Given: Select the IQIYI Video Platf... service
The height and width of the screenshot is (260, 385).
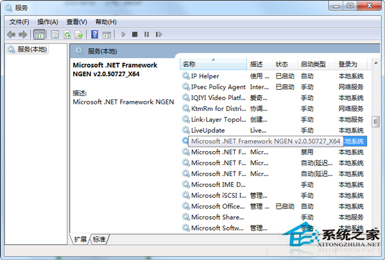Looking at the screenshot, I should point(274,98).
